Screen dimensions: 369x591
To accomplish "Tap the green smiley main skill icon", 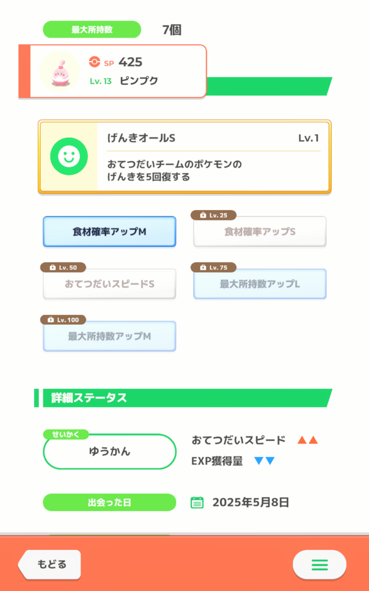I will [x=69, y=156].
